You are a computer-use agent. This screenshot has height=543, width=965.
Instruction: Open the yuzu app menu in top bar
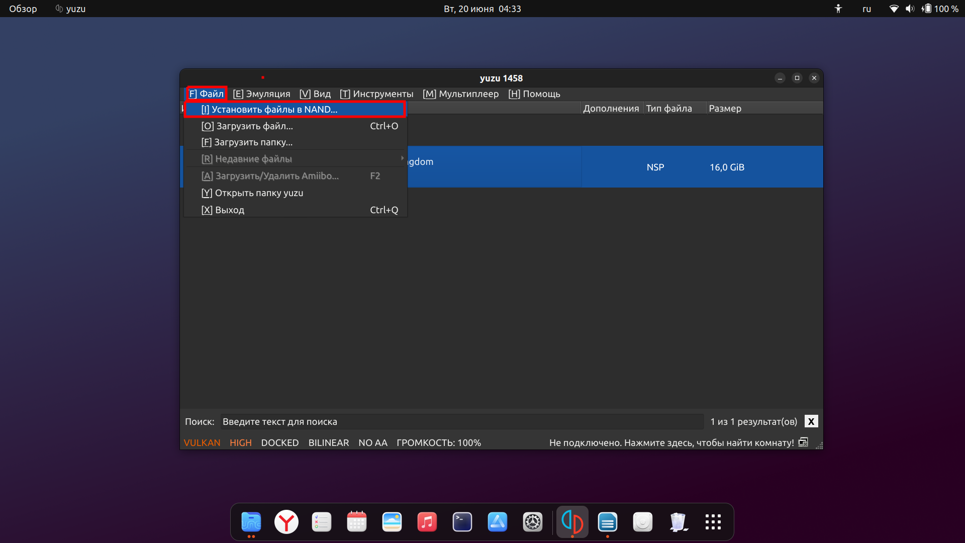(70, 9)
